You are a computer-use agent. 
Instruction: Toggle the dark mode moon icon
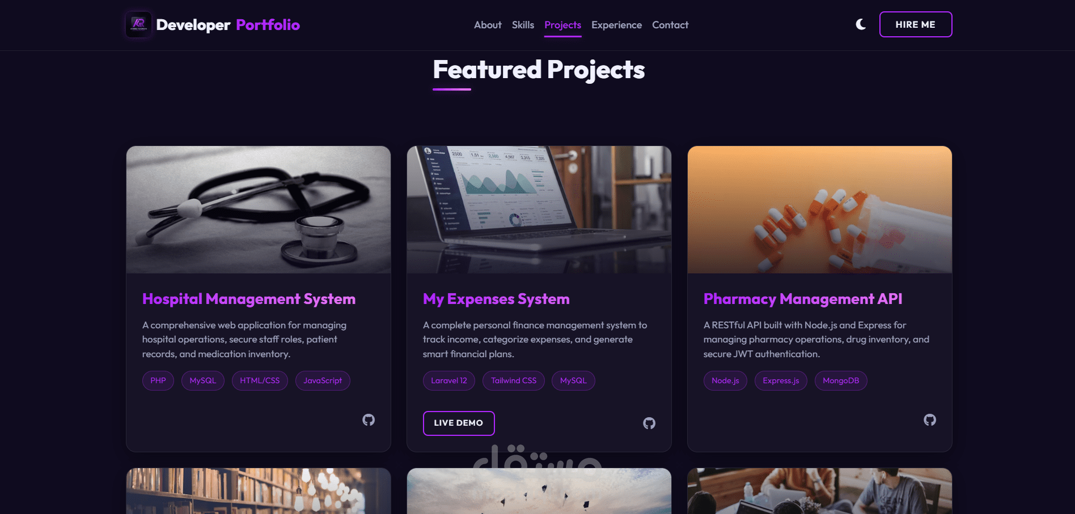[x=861, y=24]
